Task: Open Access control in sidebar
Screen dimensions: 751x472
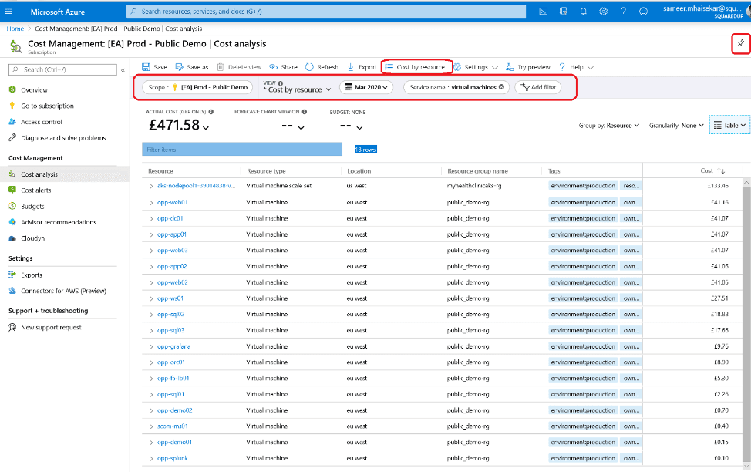Action: 41,122
